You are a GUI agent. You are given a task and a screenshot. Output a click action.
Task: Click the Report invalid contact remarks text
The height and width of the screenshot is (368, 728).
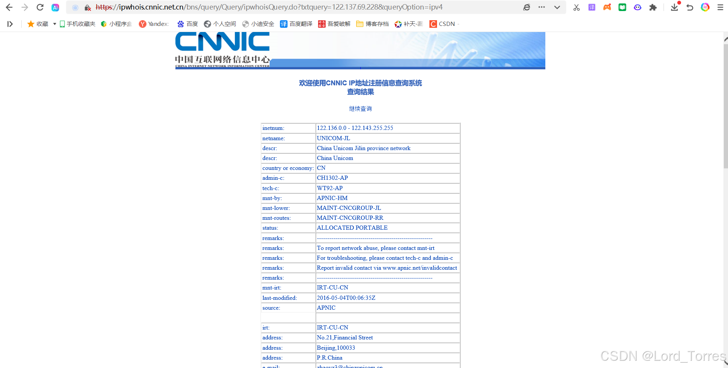click(x=387, y=268)
